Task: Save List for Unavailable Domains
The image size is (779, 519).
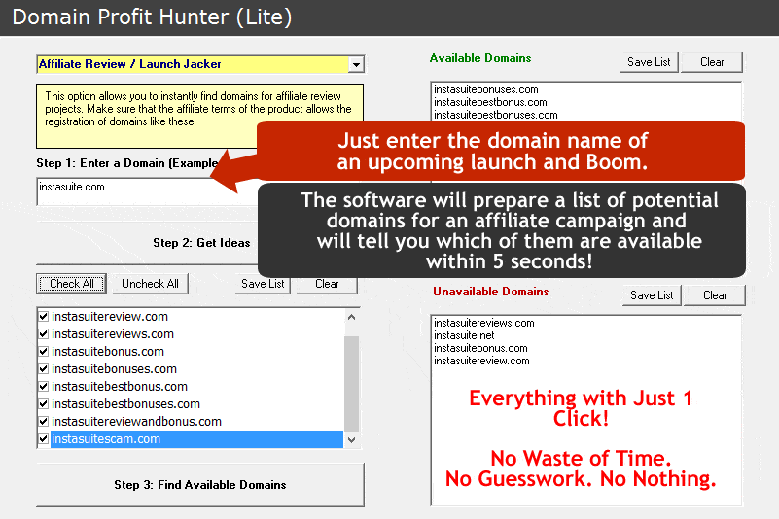Action: (652, 295)
